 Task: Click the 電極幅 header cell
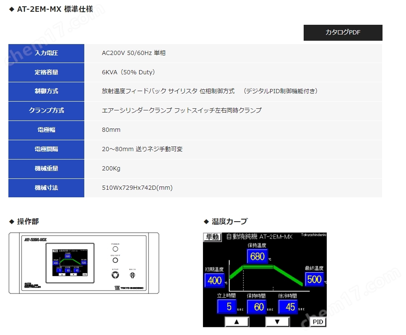coord(47,130)
